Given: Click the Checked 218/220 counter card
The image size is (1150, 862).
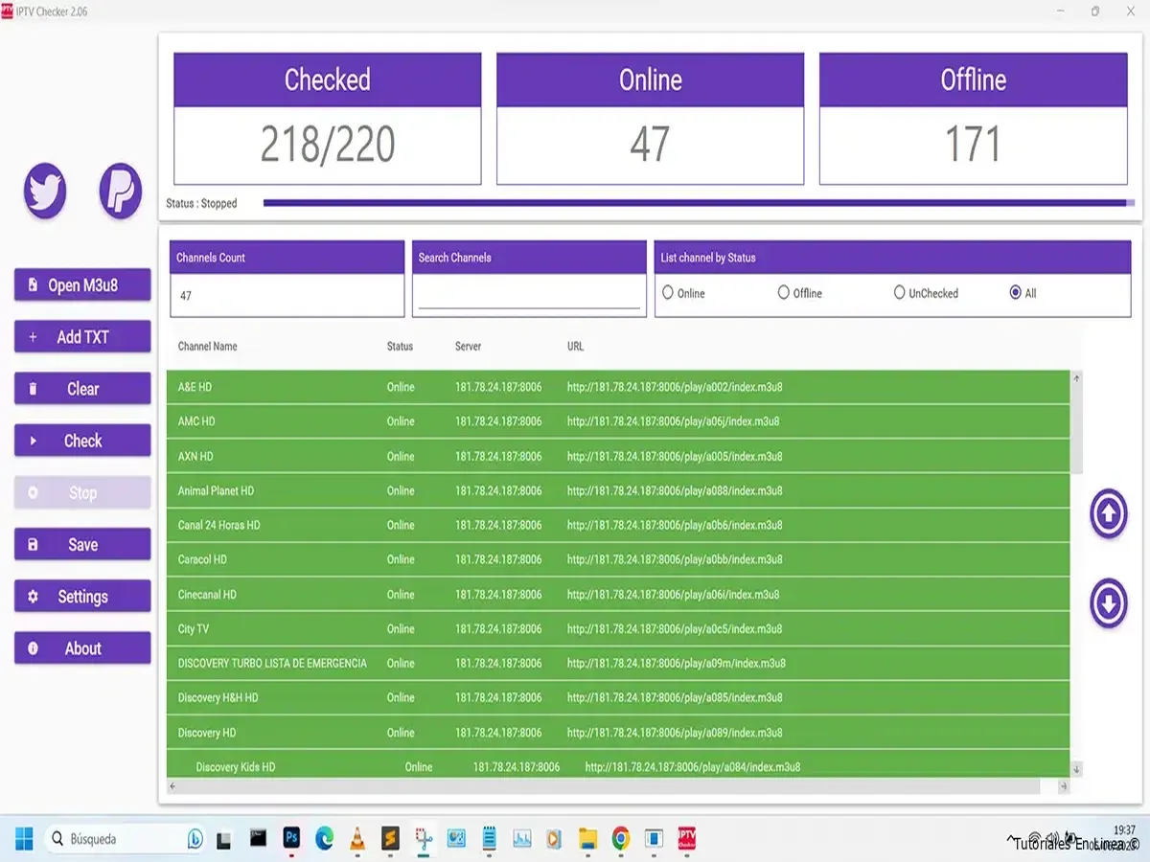Looking at the screenshot, I should [x=328, y=119].
